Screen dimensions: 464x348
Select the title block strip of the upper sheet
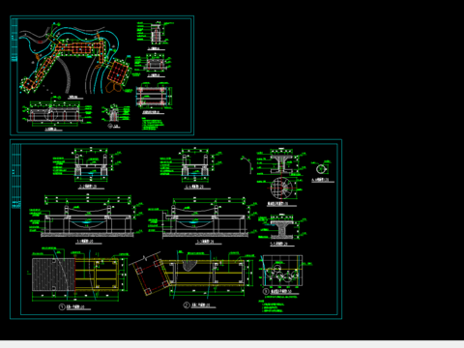pos(14,75)
